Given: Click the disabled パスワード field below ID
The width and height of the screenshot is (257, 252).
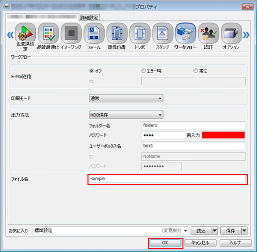Looking at the screenshot, I should coord(162,166).
